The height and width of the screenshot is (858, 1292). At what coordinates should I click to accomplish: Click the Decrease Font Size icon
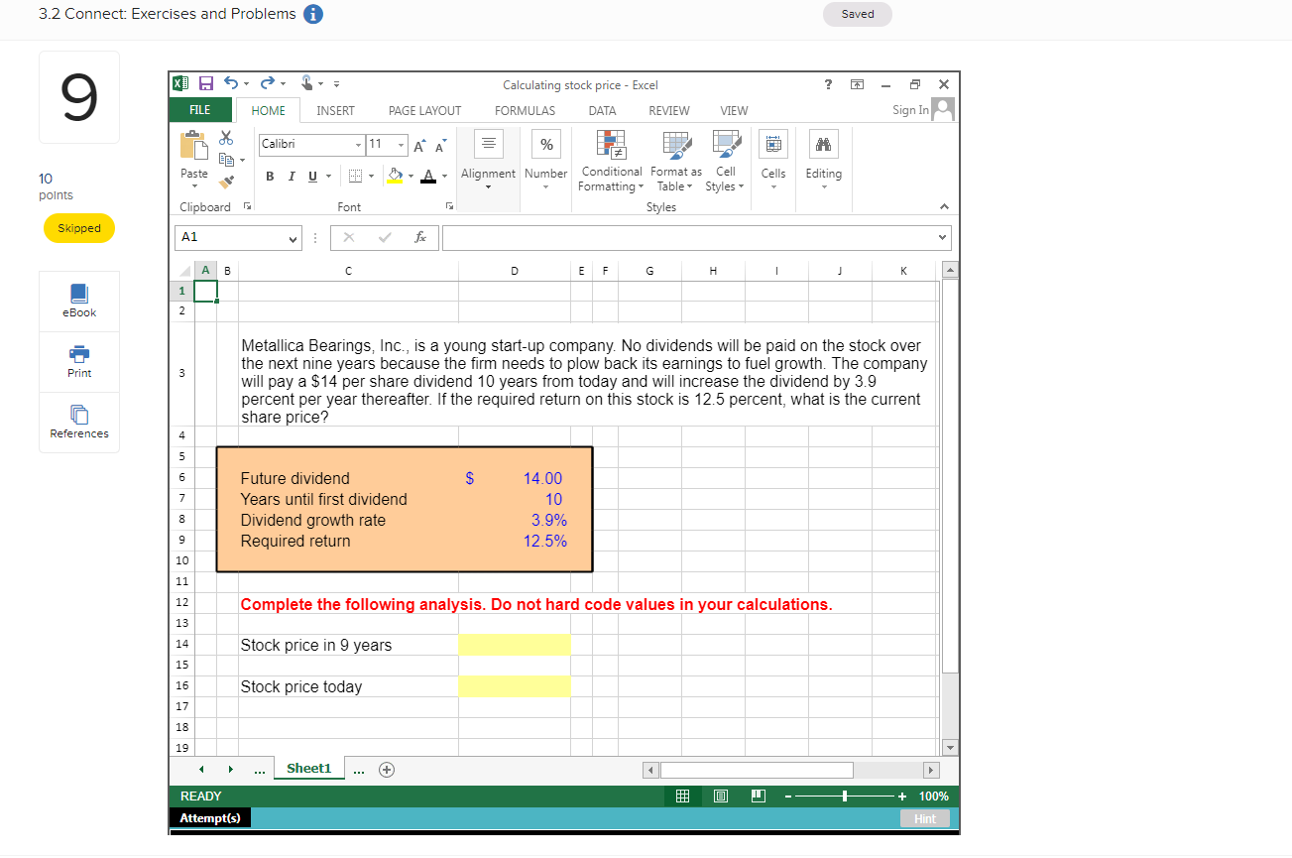(x=441, y=145)
